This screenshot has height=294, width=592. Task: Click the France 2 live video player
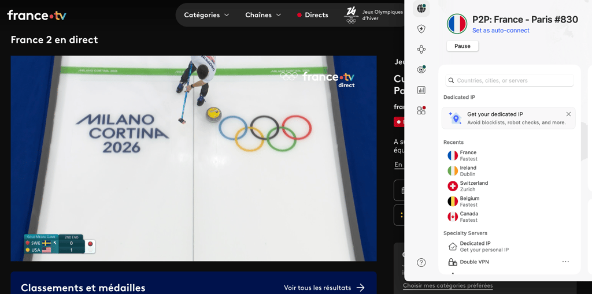tap(194, 158)
